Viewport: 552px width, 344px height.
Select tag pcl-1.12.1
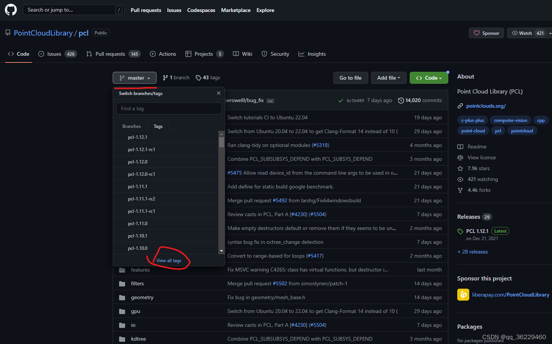(x=166, y=137)
